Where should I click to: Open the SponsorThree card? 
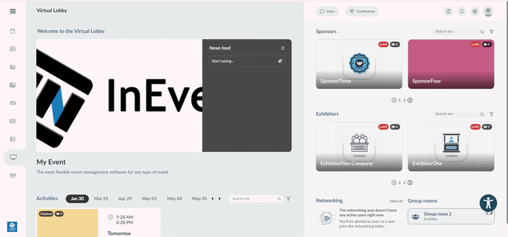(x=359, y=64)
